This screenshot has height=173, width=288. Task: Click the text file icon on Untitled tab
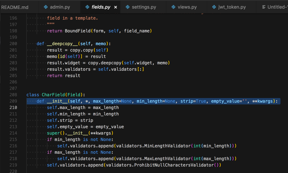pos(264,7)
